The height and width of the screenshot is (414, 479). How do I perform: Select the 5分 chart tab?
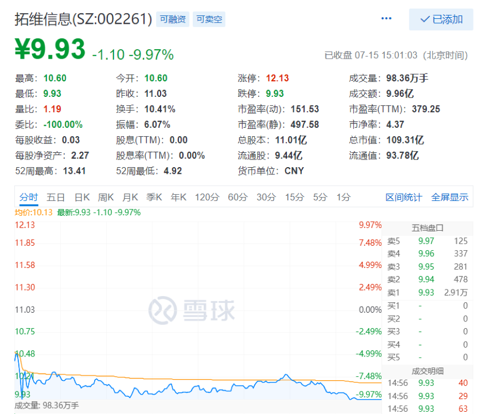(x=320, y=197)
